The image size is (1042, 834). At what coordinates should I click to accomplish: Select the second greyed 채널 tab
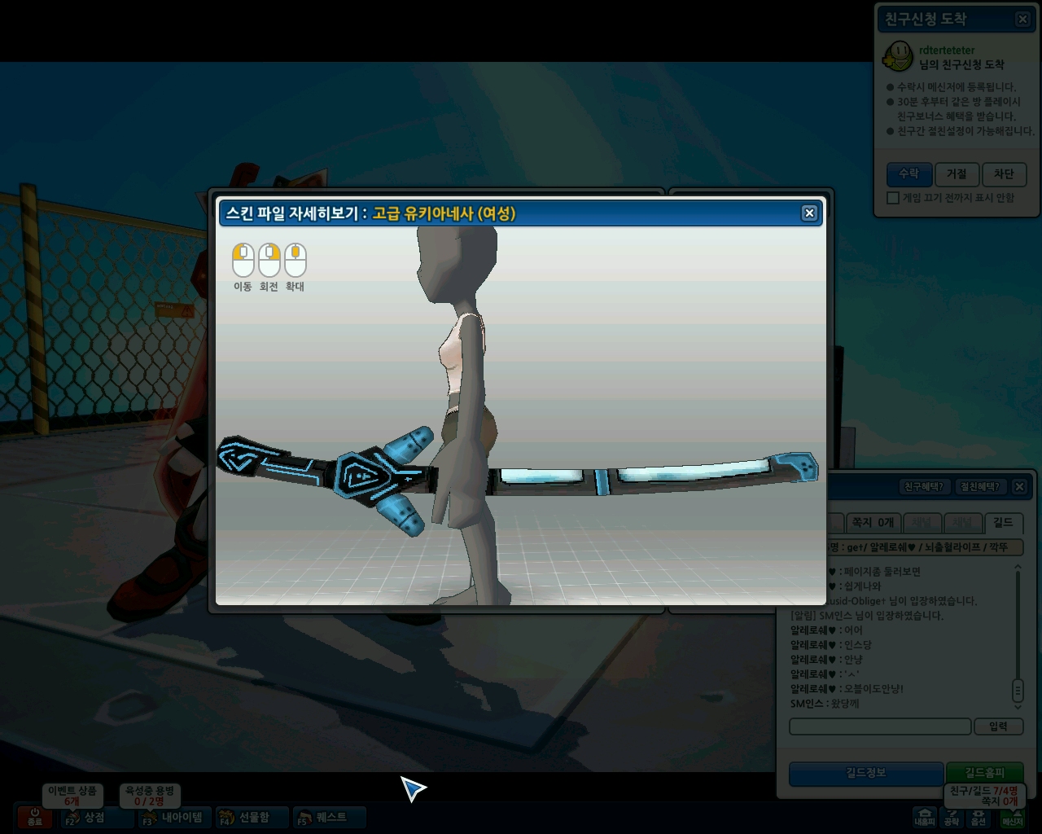[x=962, y=522]
